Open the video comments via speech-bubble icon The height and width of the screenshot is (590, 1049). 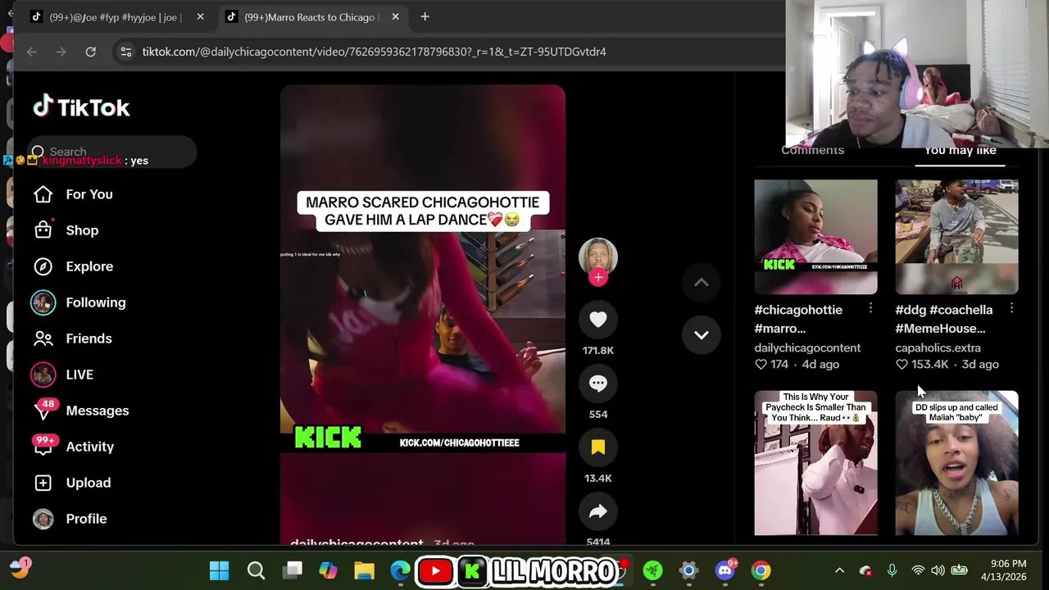click(x=598, y=383)
